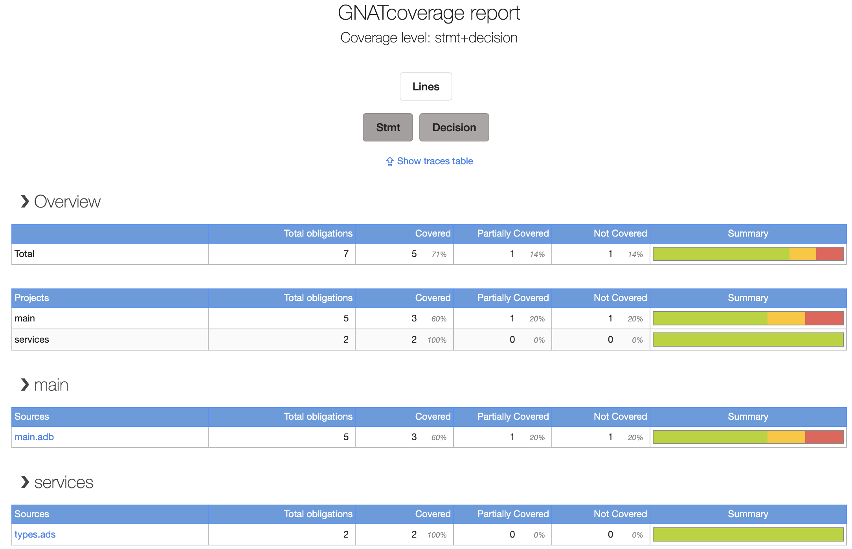Click the 100% covered value in types.ads row
The height and width of the screenshot is (549, 852).
(437, 535)
